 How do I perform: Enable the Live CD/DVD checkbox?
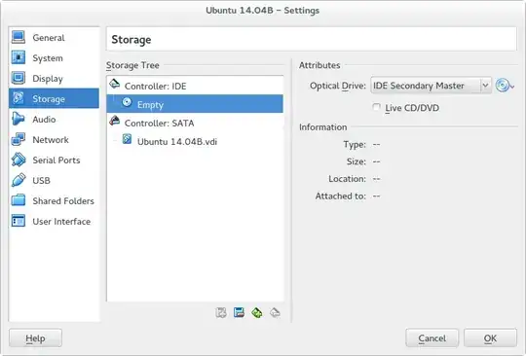(x=376, y=107)
